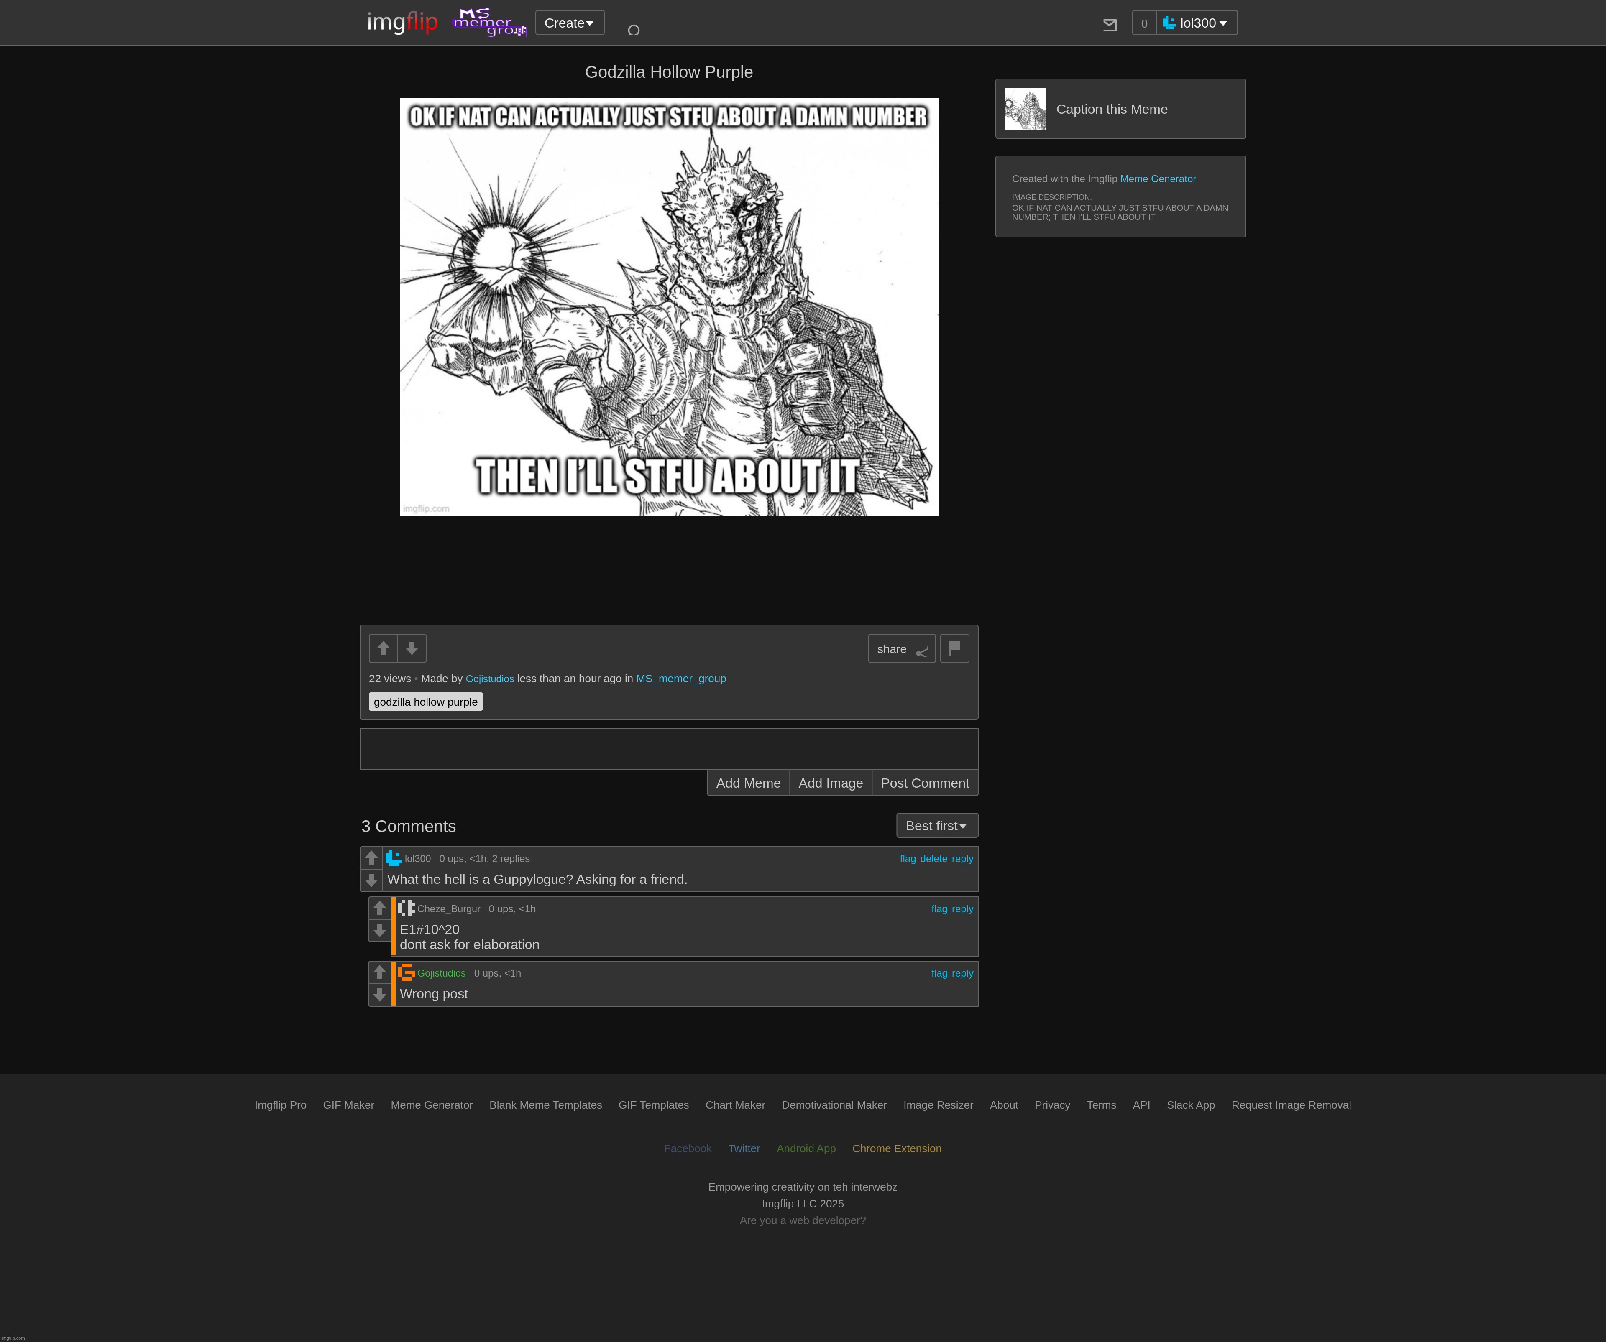Flag Cheze_Burgur's reply
The width and height of the screenshot is (1606, 1342).
tap(939, 908)
